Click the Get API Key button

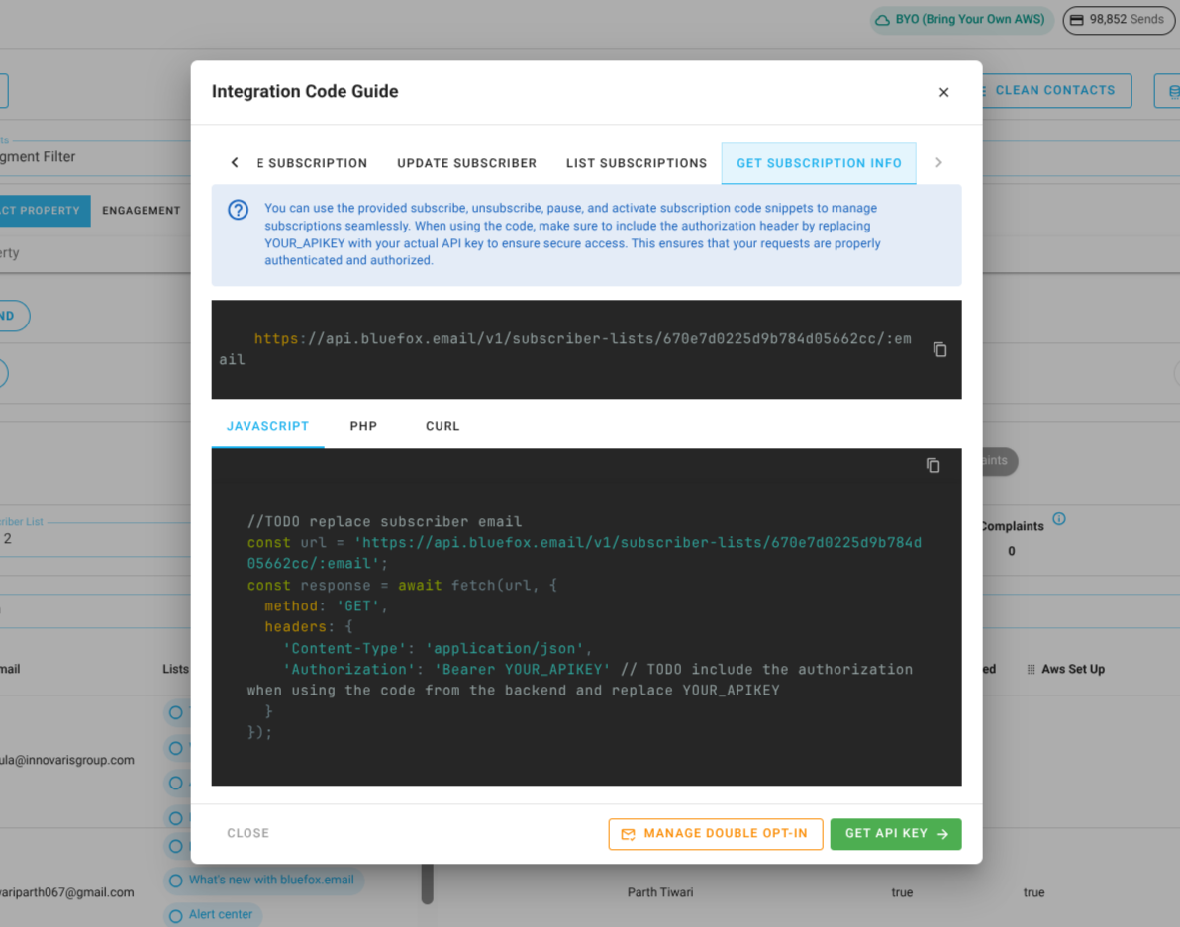[896, 834]
